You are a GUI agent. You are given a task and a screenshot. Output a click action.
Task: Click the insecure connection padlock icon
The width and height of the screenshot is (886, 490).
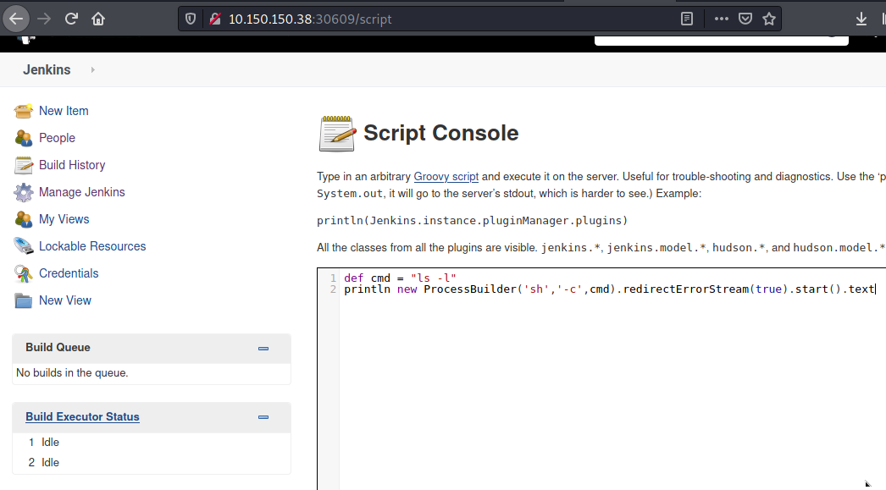[214, 19]
